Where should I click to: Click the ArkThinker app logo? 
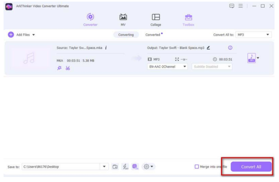click(x=9, y=7)
